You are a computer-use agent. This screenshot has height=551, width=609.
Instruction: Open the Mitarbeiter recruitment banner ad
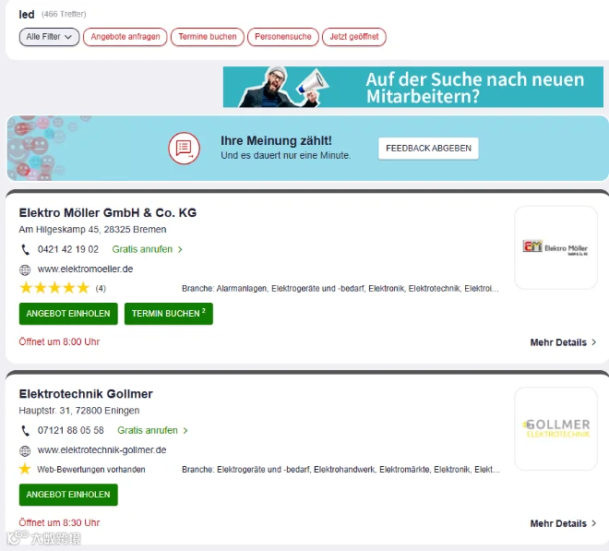412,87
